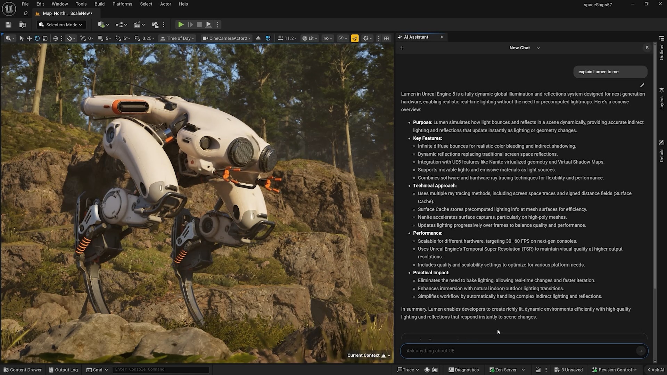Click the Ask anything about UE input field
667x375 pixels.
514,351
